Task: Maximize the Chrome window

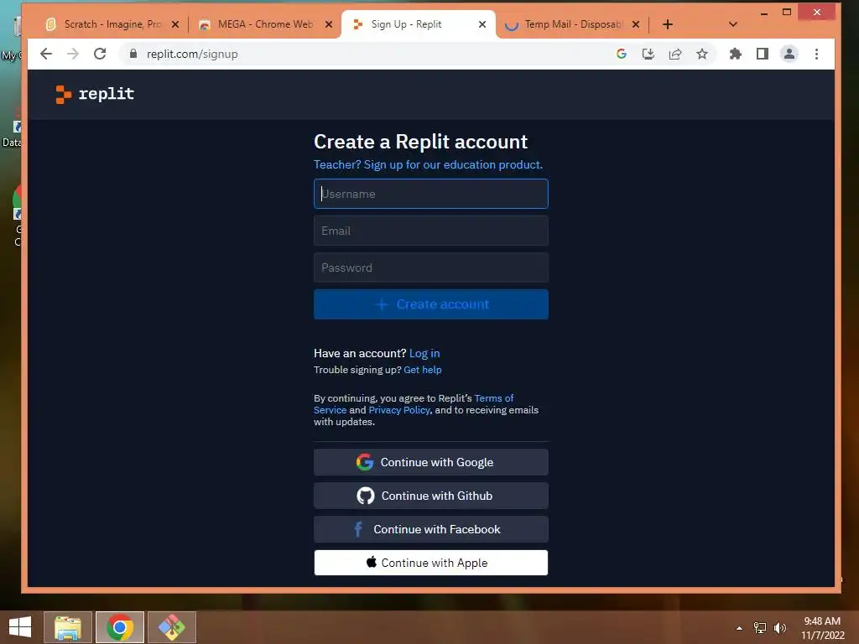Action: click(x=787, y=12)
